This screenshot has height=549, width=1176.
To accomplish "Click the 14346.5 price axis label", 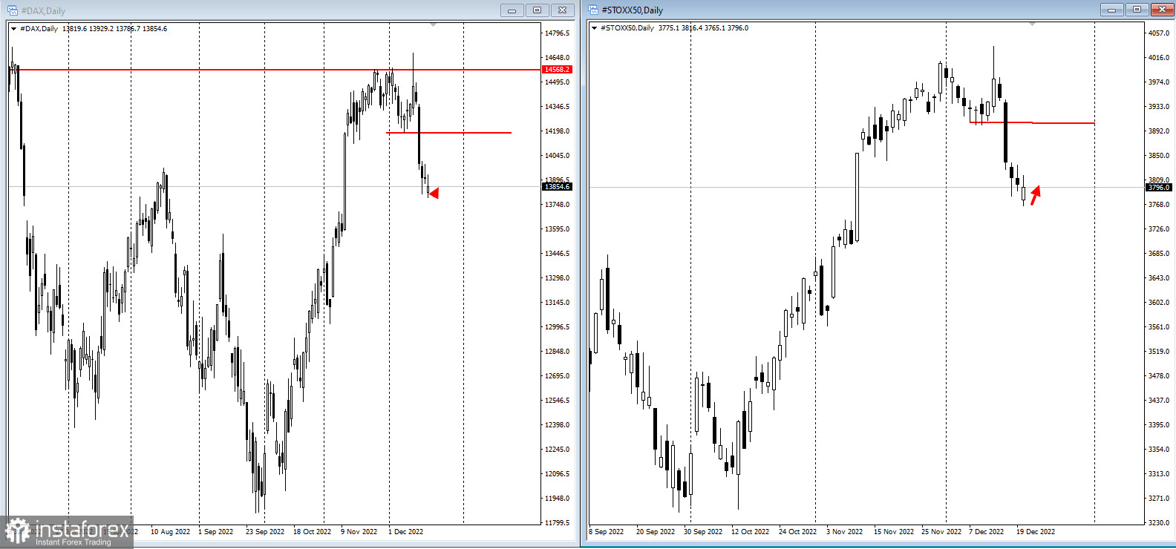I will pos(558,107).
